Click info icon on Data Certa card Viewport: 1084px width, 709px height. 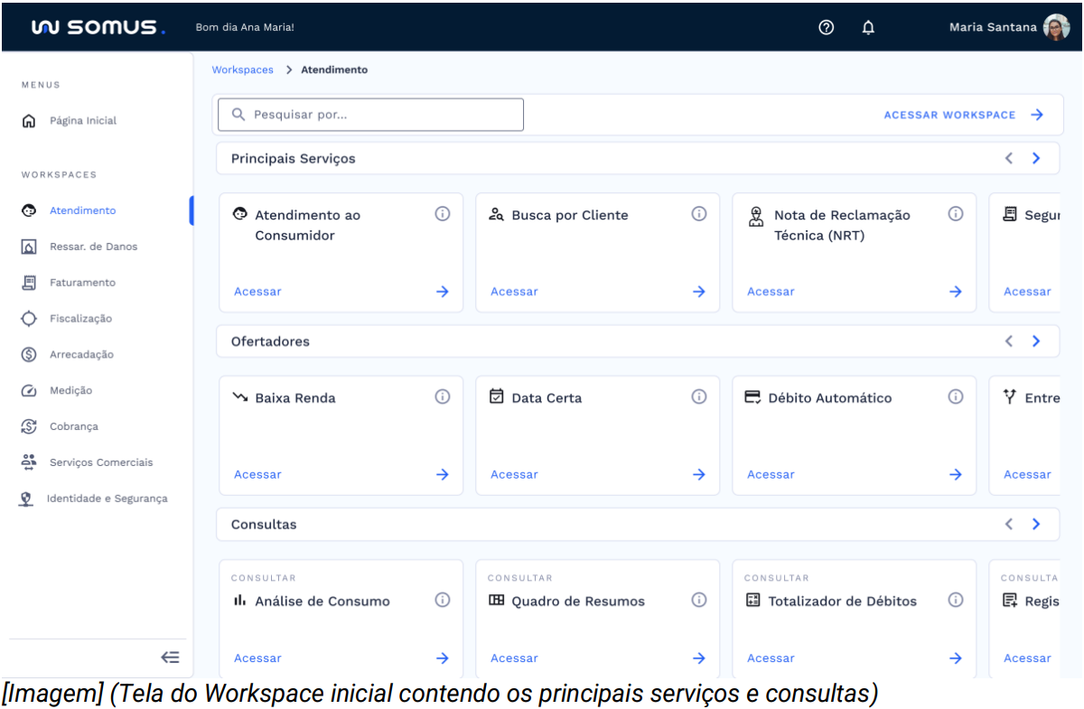pyautogui.click(x=699, y=396)
